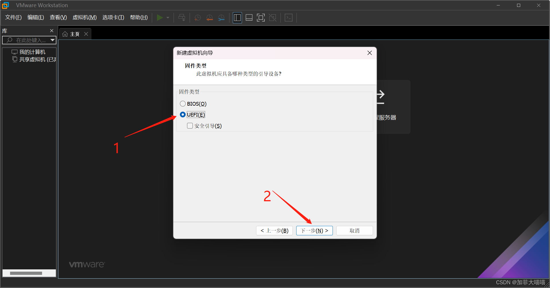Image resolution: width=550 pixels, height=288 pixels.
Task: Open the 选项卡(T) menu
Action: pyautogui.click(x=113, y=17)
